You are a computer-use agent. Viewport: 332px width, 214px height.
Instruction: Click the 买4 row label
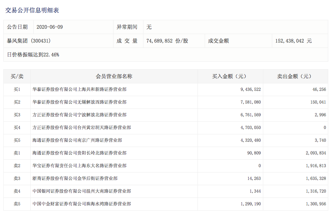coord(17,128)
